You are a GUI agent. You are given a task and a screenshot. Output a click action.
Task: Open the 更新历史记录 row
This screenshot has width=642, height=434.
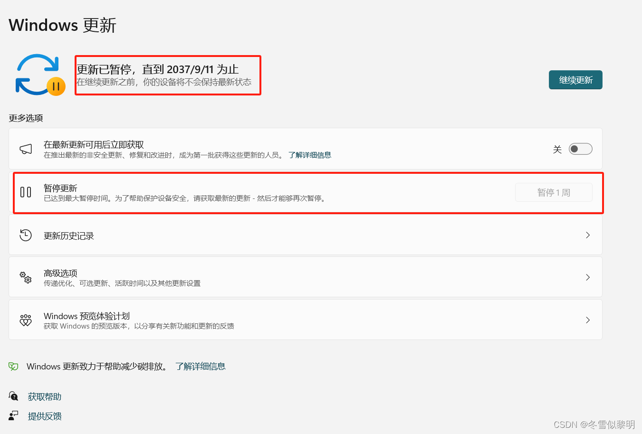coord(306,235)
